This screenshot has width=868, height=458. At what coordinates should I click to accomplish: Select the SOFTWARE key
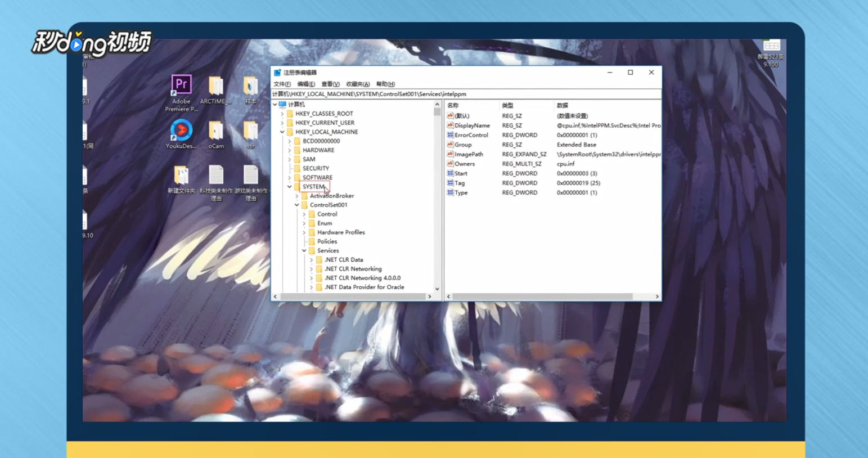(x=317, y=177)
